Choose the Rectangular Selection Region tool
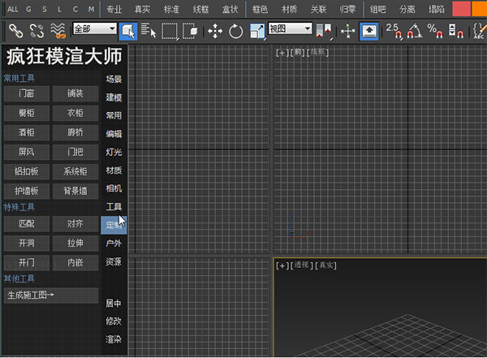 170,31
